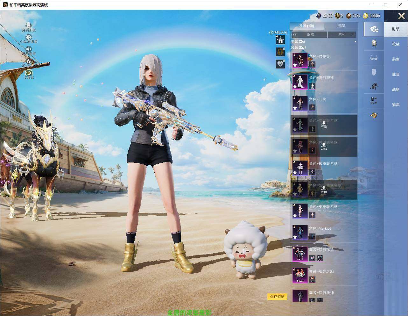Switch to the 搭配 tab
The image size is (408, 316).
[341, 26]
